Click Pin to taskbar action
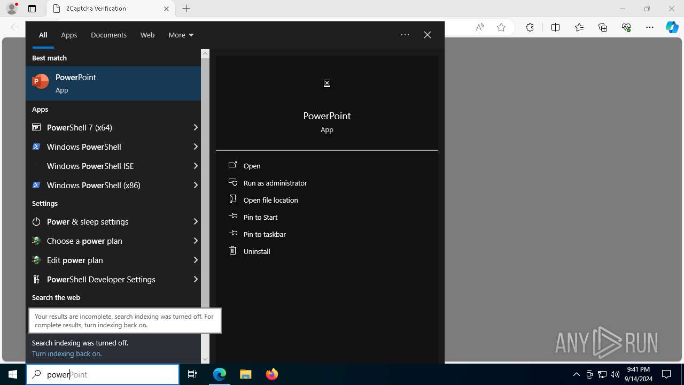The image size is (684, 385). pos(265,234)
